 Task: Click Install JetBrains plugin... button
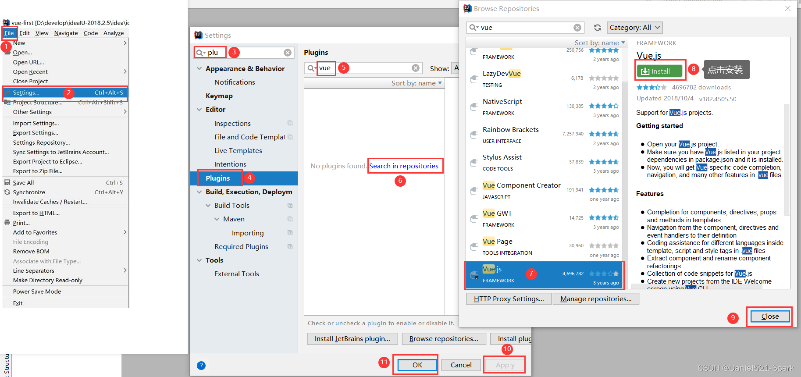[352, 339]
